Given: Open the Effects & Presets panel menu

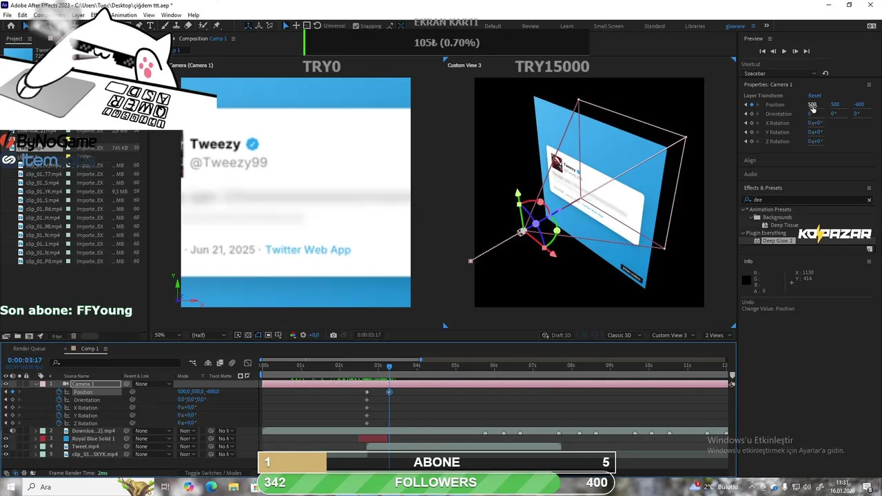Looking at the screenshot, I should pyautogui.click(x=869, y=188).
